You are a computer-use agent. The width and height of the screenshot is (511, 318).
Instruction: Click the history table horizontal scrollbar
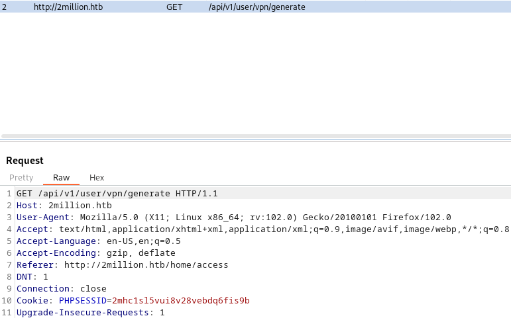point(256,136)
